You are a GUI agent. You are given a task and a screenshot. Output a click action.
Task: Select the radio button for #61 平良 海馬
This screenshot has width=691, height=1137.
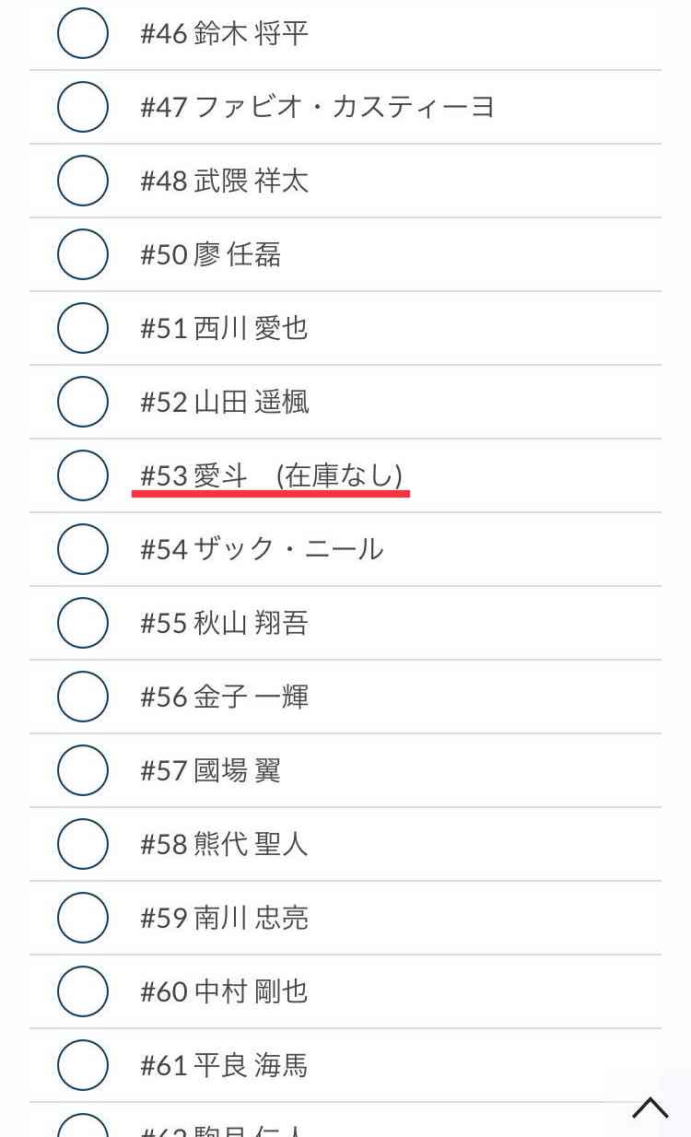[x=81, y=1065]
